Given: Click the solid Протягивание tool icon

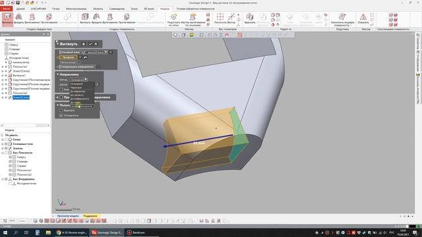Looking at the screenshot, I should (x=49, y=19).
